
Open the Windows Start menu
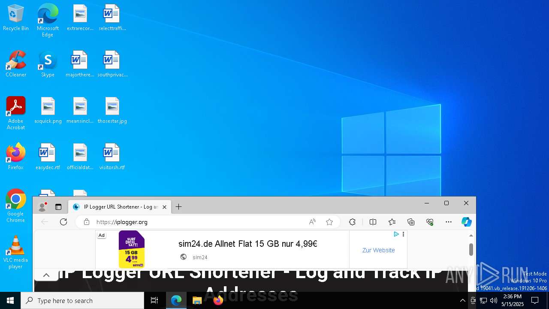pyautogui.click(x=10, y=300)
